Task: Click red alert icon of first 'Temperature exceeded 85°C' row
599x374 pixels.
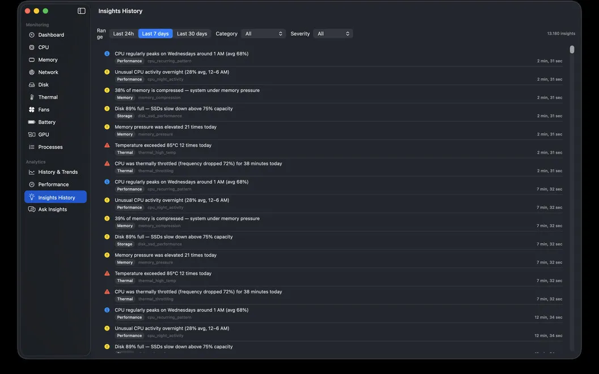Action: pos(107,145)
